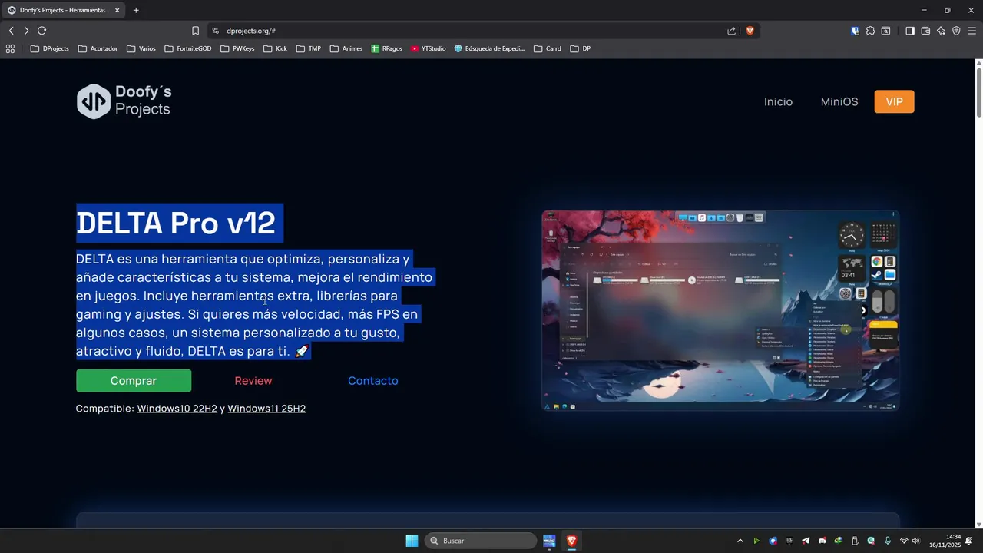Close the Doofy's Projects tab
The width and height of the screenshot is (983, 553).
(x=117, y=10)
